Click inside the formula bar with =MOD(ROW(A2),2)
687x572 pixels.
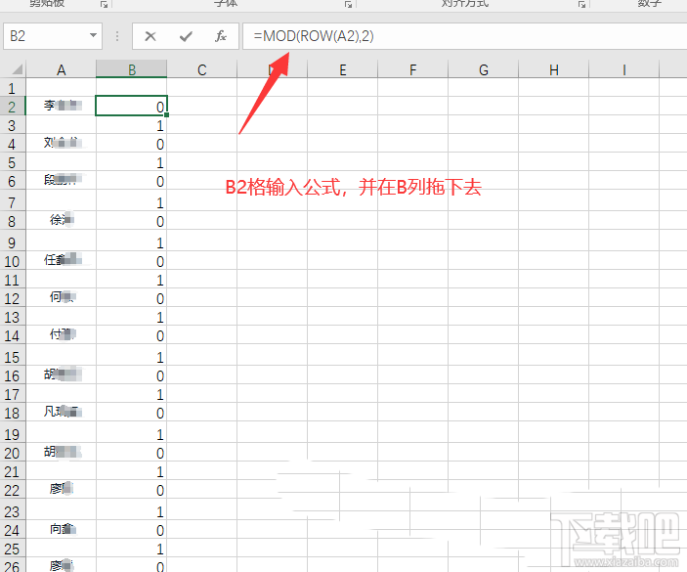(x=464, y=36)
